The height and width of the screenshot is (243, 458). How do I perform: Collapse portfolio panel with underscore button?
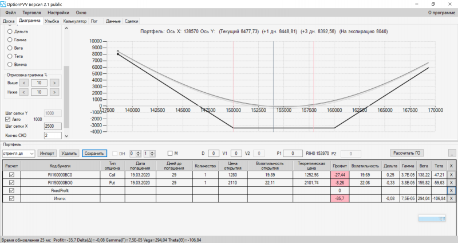coord(452,153)
